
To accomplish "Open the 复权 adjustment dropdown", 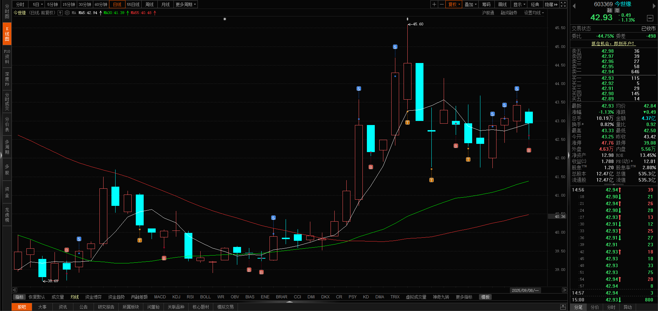I will coord(454,4).
